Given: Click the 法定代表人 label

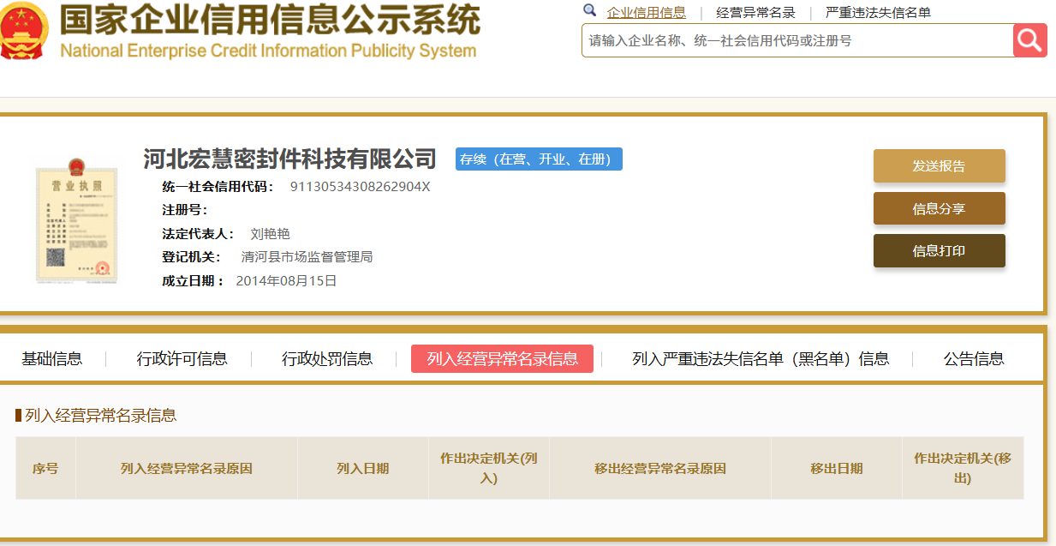Looking at the screenshot, I should tap(198, 234).
